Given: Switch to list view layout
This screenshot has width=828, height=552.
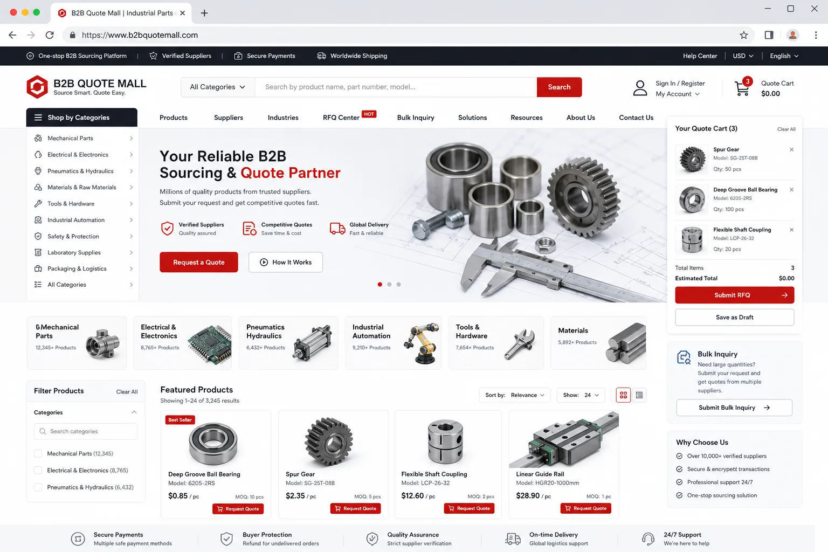Looking at the screenshot, I should click(x=639, y=395).
